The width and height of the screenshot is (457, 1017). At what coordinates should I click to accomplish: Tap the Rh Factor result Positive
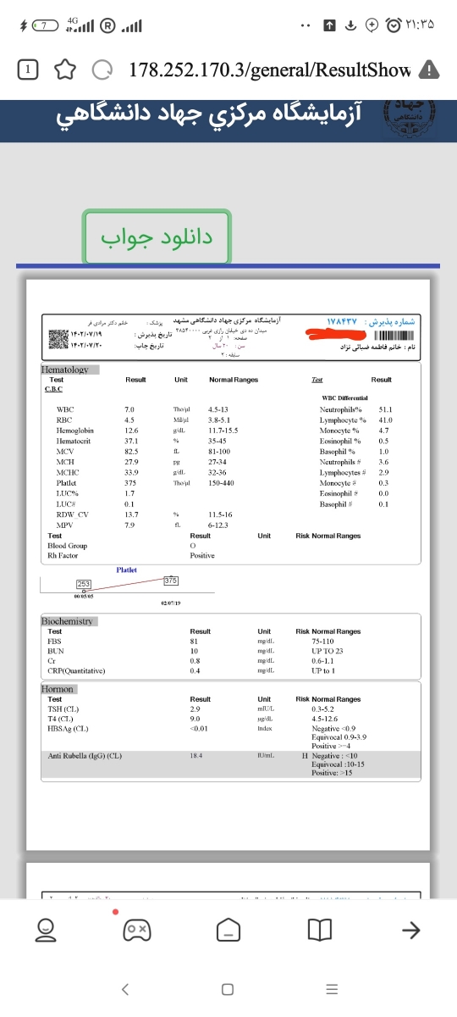tap(202, 556)
